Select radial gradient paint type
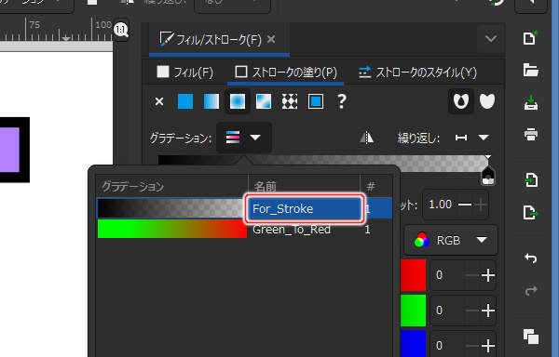This screenshot has height=357, width=559. 238,101
